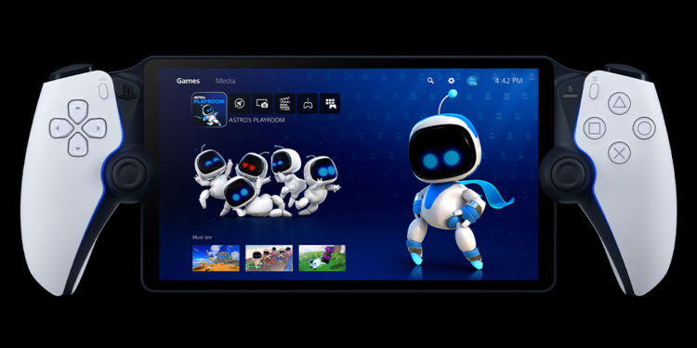Tap the D-pad left button
697x348 pixels.
tap(60, 128)
